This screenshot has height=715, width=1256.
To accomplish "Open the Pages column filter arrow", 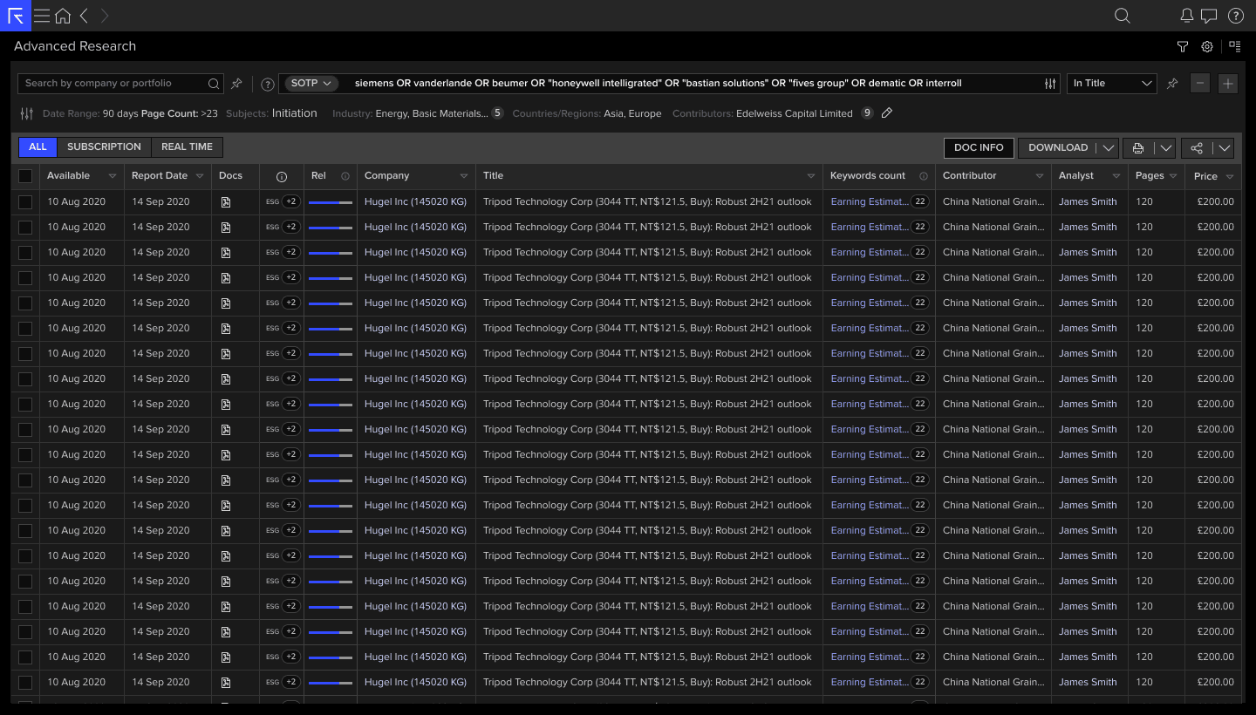I will click(1171, 176).
